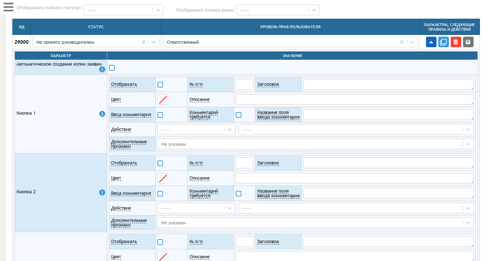Pick color swatch for Кнопка 2
The image size is (487, 261).
[x=163, y=178]
